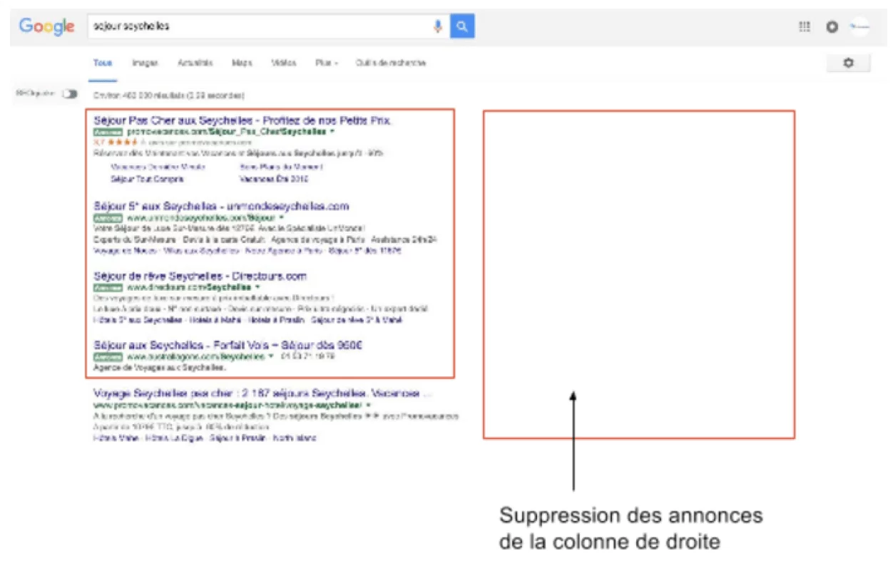Image resolution: width=893 pixels, height=568 pixels.
Task: Open 'Bons Plans du Moment' sitelink
Action: tap(282, 167)
